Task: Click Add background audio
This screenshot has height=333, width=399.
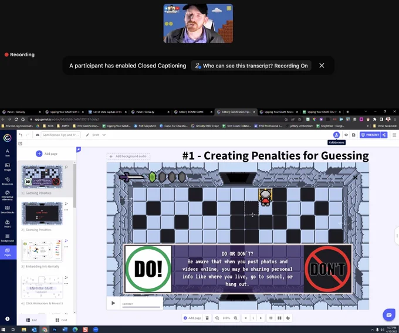Action: (129, 157)
